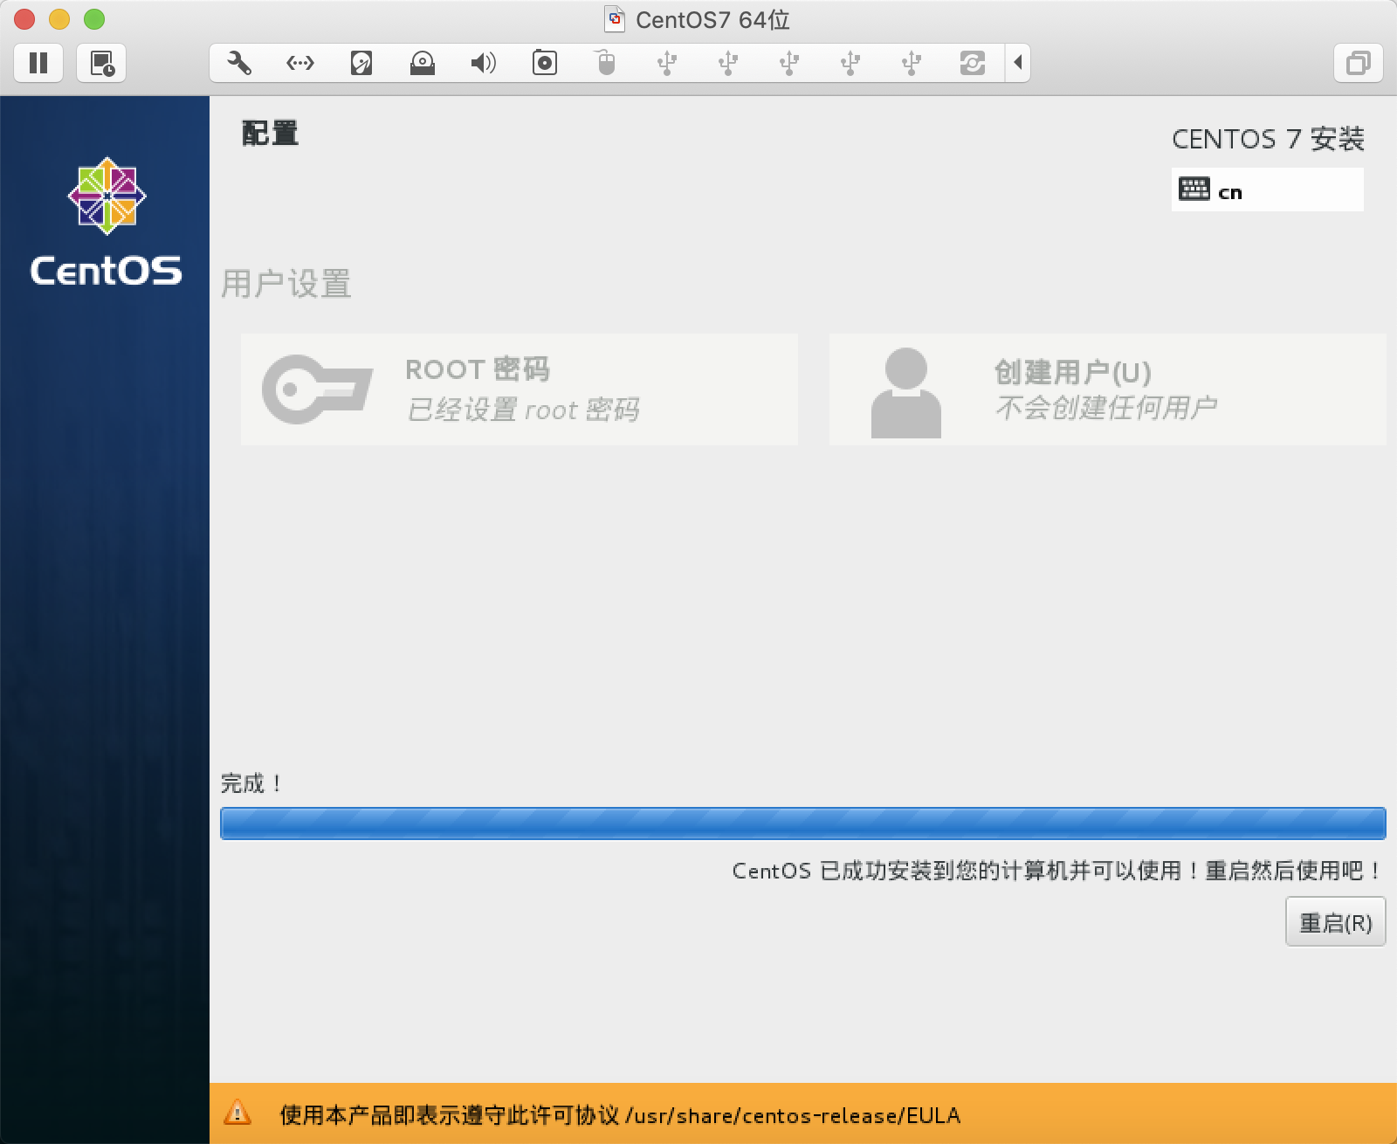The width and height of the screenshot is (1397, 1144).
Task: Click the orange warning triangle icon
Action: point(237,1113)
